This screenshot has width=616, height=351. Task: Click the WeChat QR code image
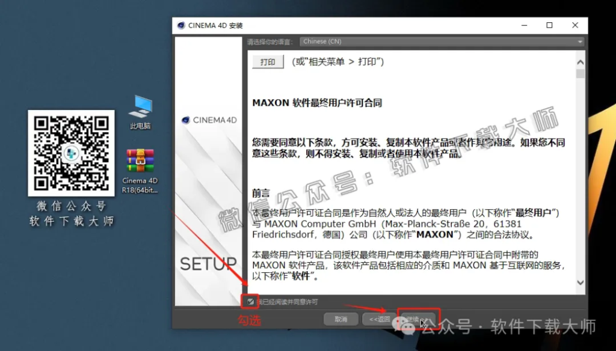click(x=71, y=153)
